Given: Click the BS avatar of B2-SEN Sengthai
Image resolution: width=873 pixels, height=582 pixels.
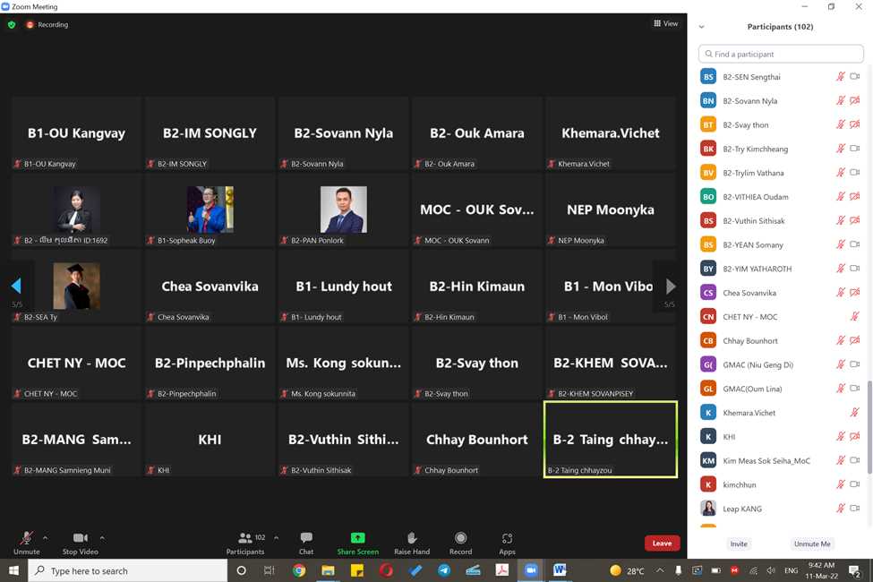Looking at the screenshot, I should pos(708,77).
